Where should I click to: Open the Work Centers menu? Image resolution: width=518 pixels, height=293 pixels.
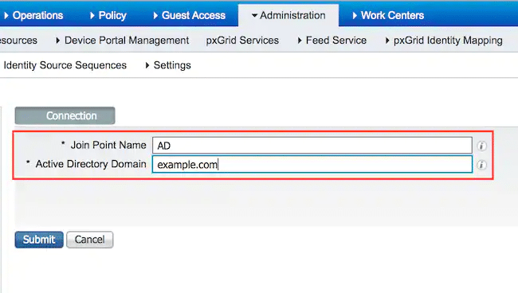(388, 15)
